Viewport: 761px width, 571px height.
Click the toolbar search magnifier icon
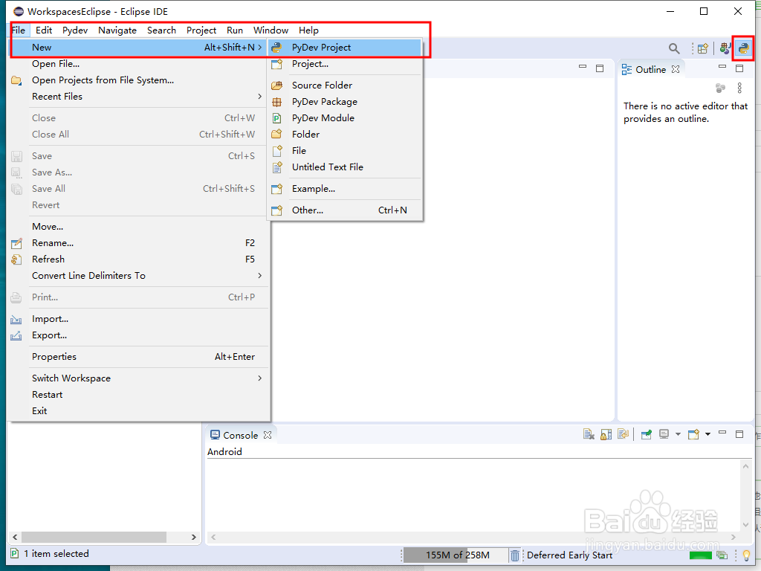(674, 48)
